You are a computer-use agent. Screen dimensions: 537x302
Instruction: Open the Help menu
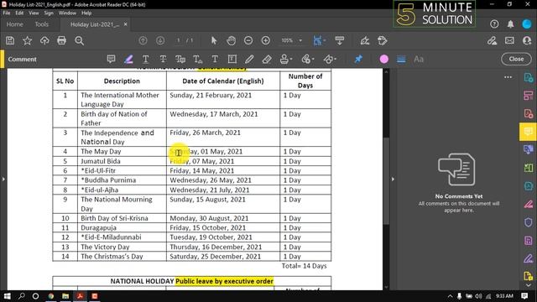point(86,13)
